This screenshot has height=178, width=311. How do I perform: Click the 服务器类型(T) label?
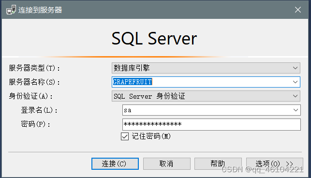pos(34,68)
